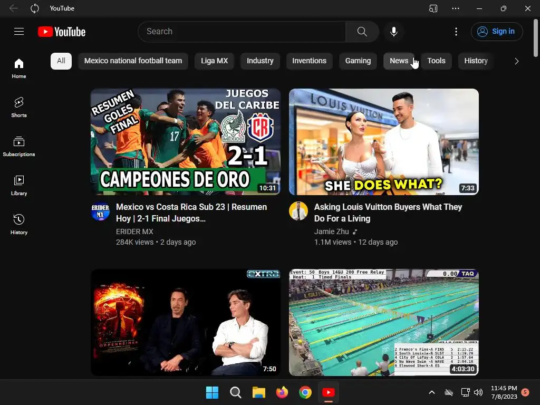Click the page vertical scrollbar
This screenshot has height=405, width=540.
tap(536, 38)
